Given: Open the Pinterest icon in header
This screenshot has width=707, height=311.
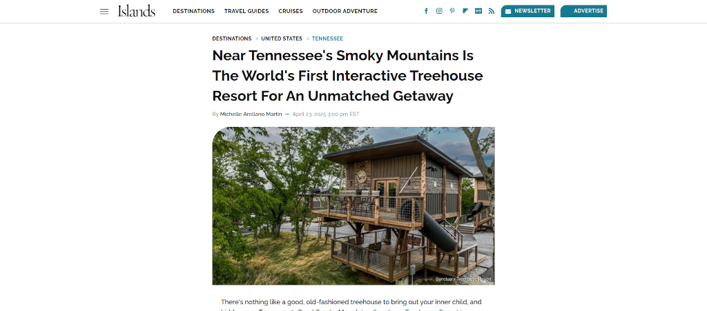Looking at the screenshot, I should [452, 11].
